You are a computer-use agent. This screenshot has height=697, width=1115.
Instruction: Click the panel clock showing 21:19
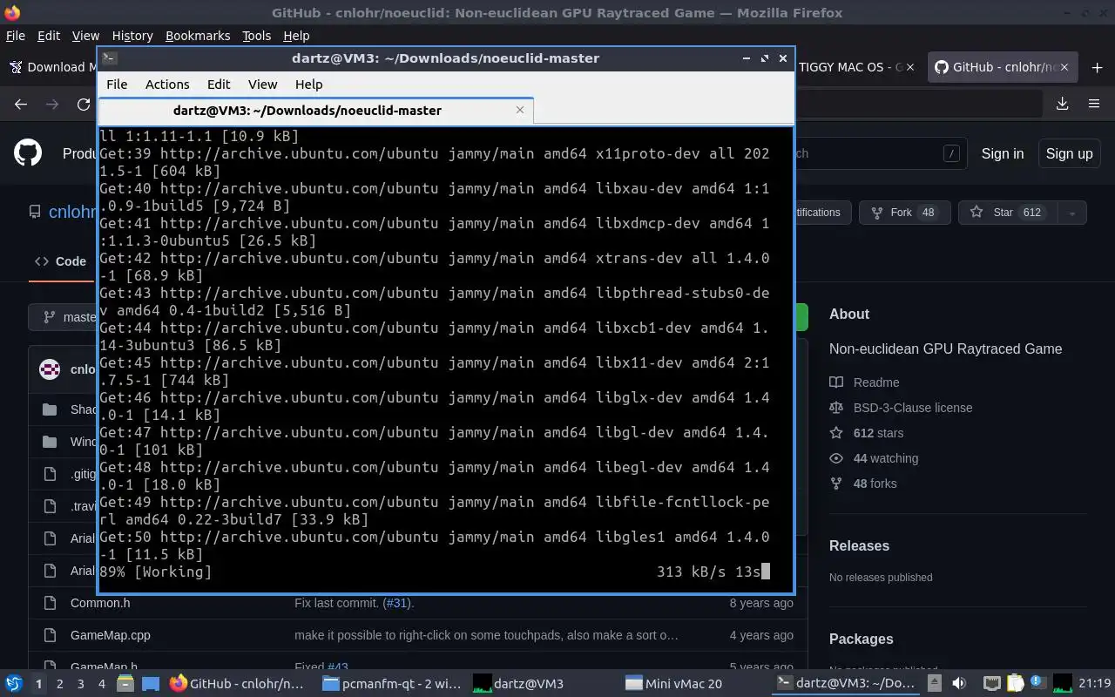[x=1094, y=684]
